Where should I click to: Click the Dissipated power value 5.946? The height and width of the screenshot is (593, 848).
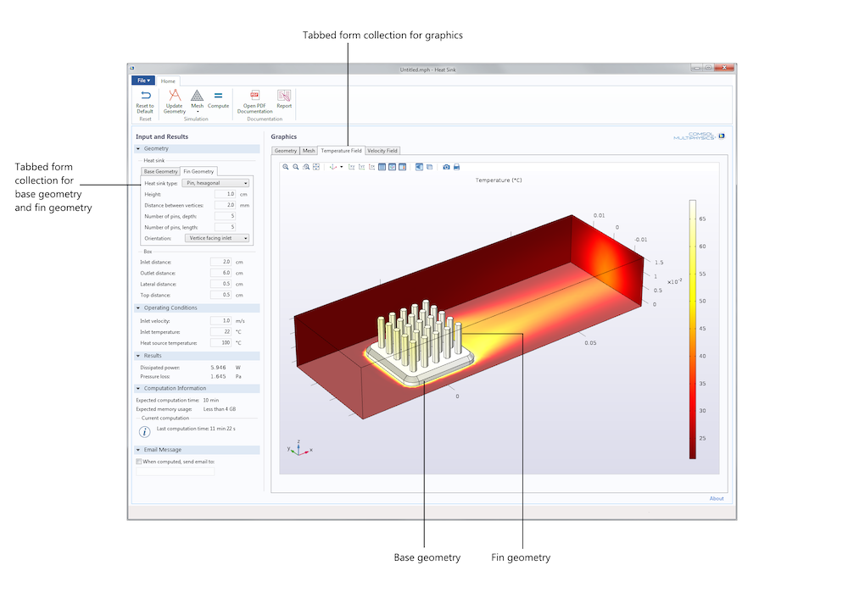(218, 368)
